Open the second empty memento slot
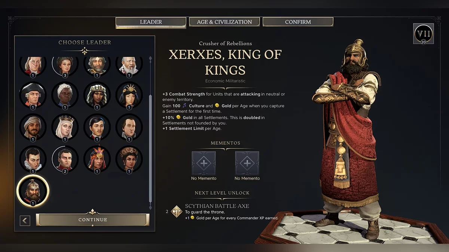The image size is (449, 252). pyautogui.click(x=247, y=163)
